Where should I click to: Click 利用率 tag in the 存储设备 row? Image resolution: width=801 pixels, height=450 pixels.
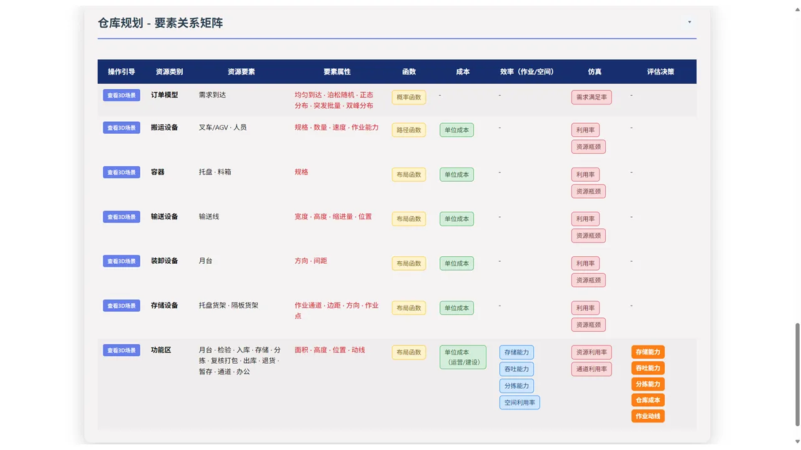pos(585,307)
